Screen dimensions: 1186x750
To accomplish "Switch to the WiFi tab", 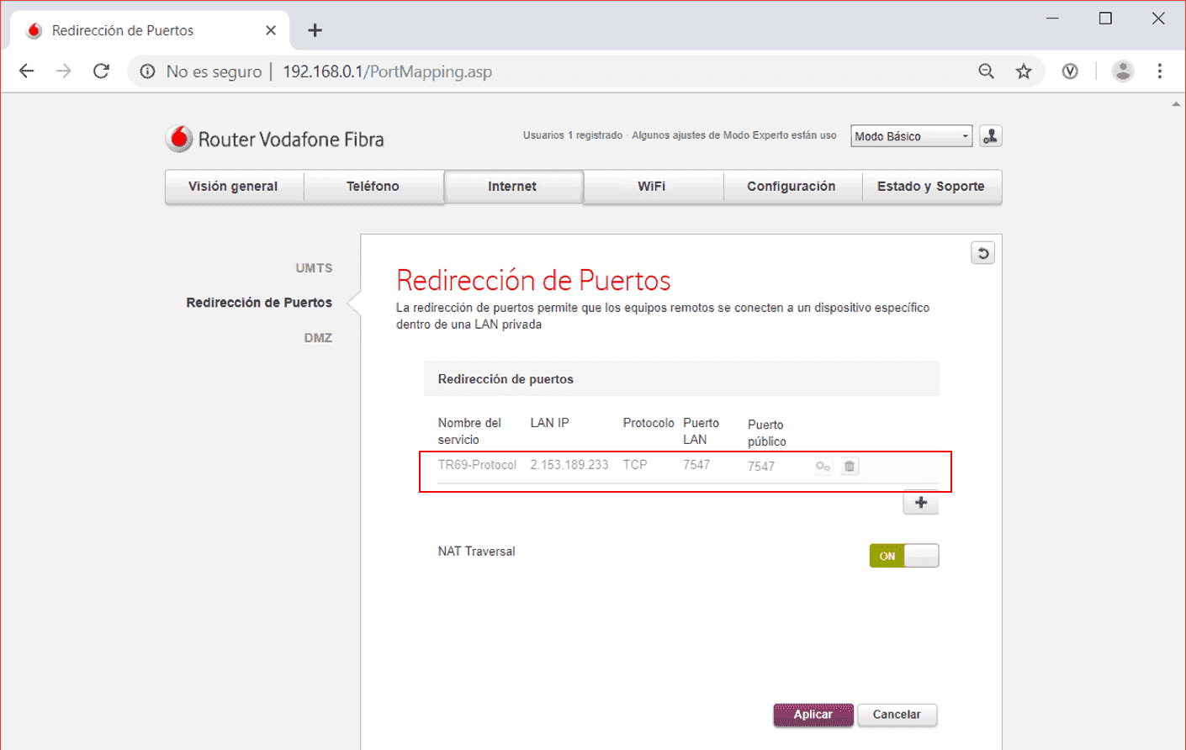I will 651,187.
